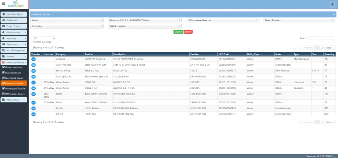Open the Summary dropdown
This screenshot has height=158, width=338.
click(67, 26)
